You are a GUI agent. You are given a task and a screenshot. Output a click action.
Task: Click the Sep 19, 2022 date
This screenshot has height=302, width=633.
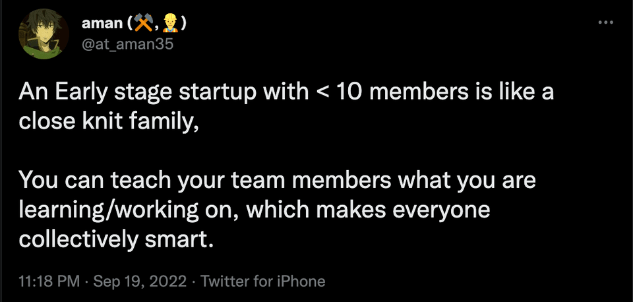click(140, 281)
